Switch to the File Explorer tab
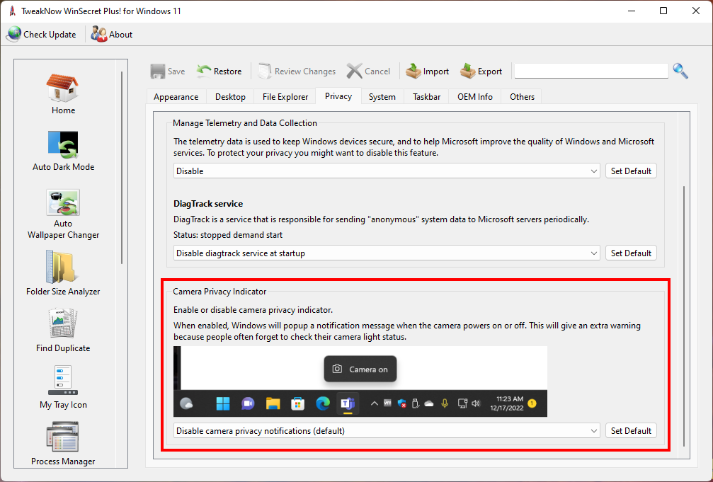The width and height of the screenshot is (713, 482). coord(285,97)
